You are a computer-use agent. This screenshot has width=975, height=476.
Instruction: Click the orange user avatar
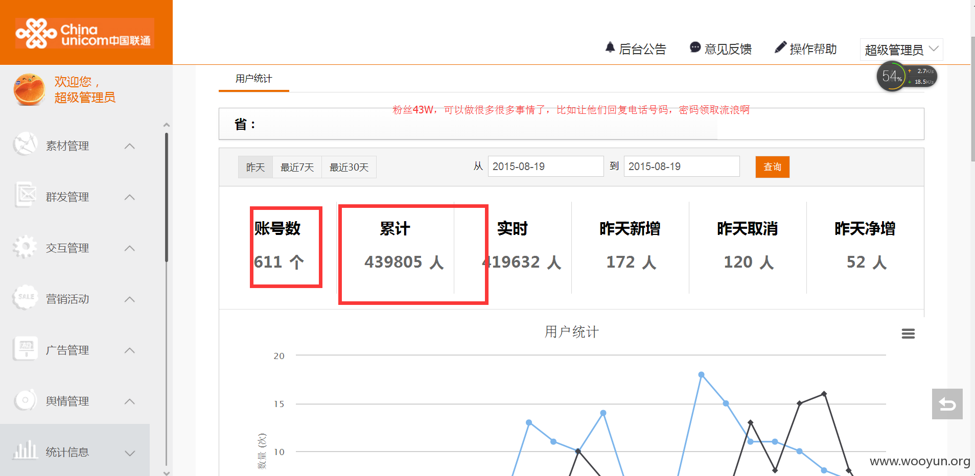29,89
